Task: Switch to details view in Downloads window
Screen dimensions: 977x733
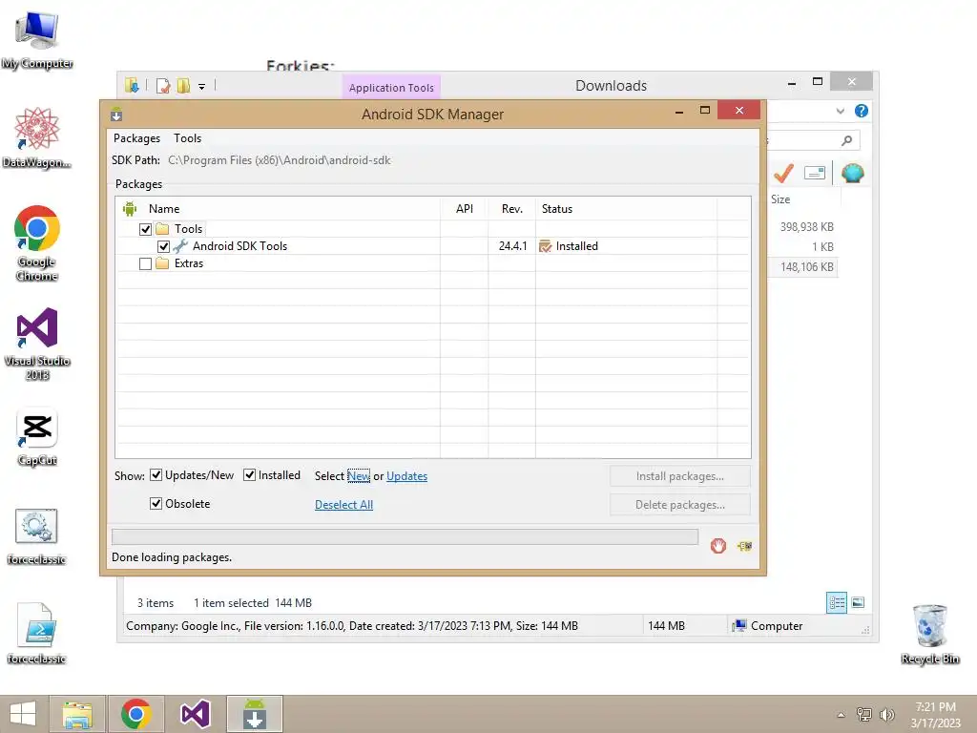Action: click(x=836, y=602)
